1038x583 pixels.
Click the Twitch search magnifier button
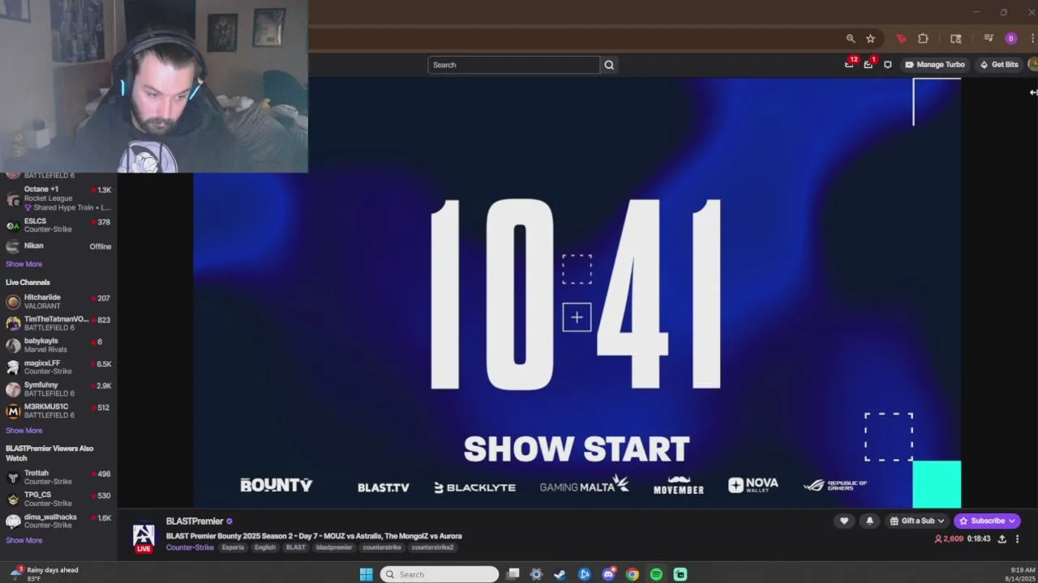[x=609, y=65]
